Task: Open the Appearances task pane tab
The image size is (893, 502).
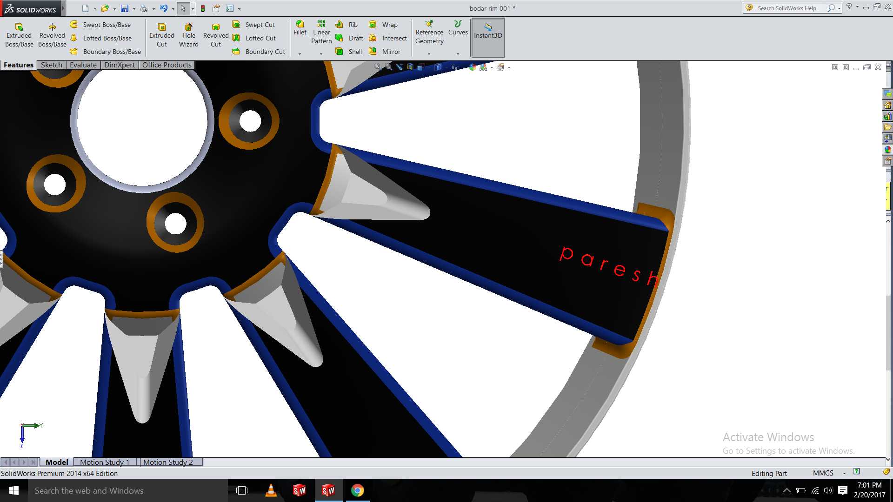Action: pyautogui.click(x=887, y=150)
